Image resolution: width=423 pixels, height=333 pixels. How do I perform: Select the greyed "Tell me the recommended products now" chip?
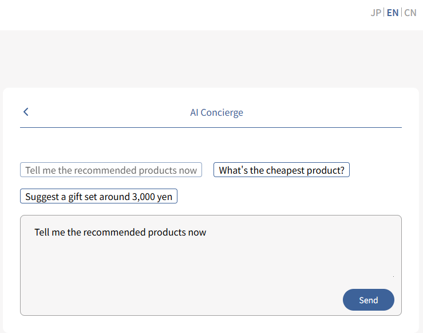click(111, 170)
